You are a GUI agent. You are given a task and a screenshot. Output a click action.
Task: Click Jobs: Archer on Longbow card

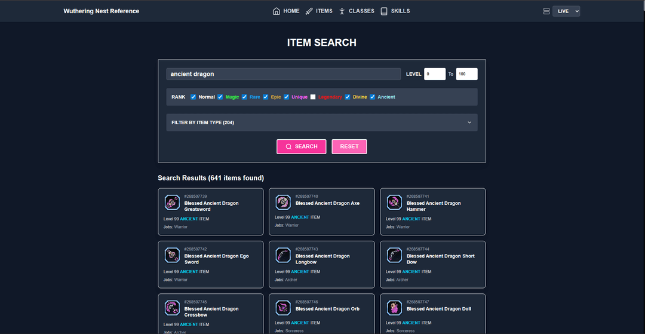[286, 280]
